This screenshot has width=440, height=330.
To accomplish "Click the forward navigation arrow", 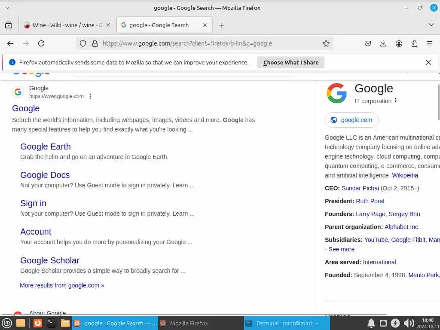I will coord(26,43).
